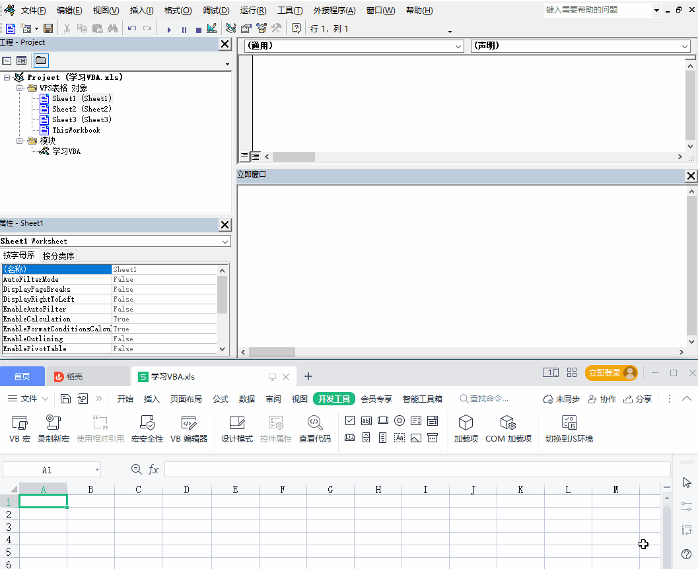Open Project Explorer toolbar icon
The image size is (698, 569).
[230, 28]
